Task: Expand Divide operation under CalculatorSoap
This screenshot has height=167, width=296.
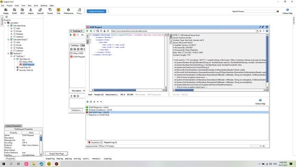Action: [x=11, y=31]
